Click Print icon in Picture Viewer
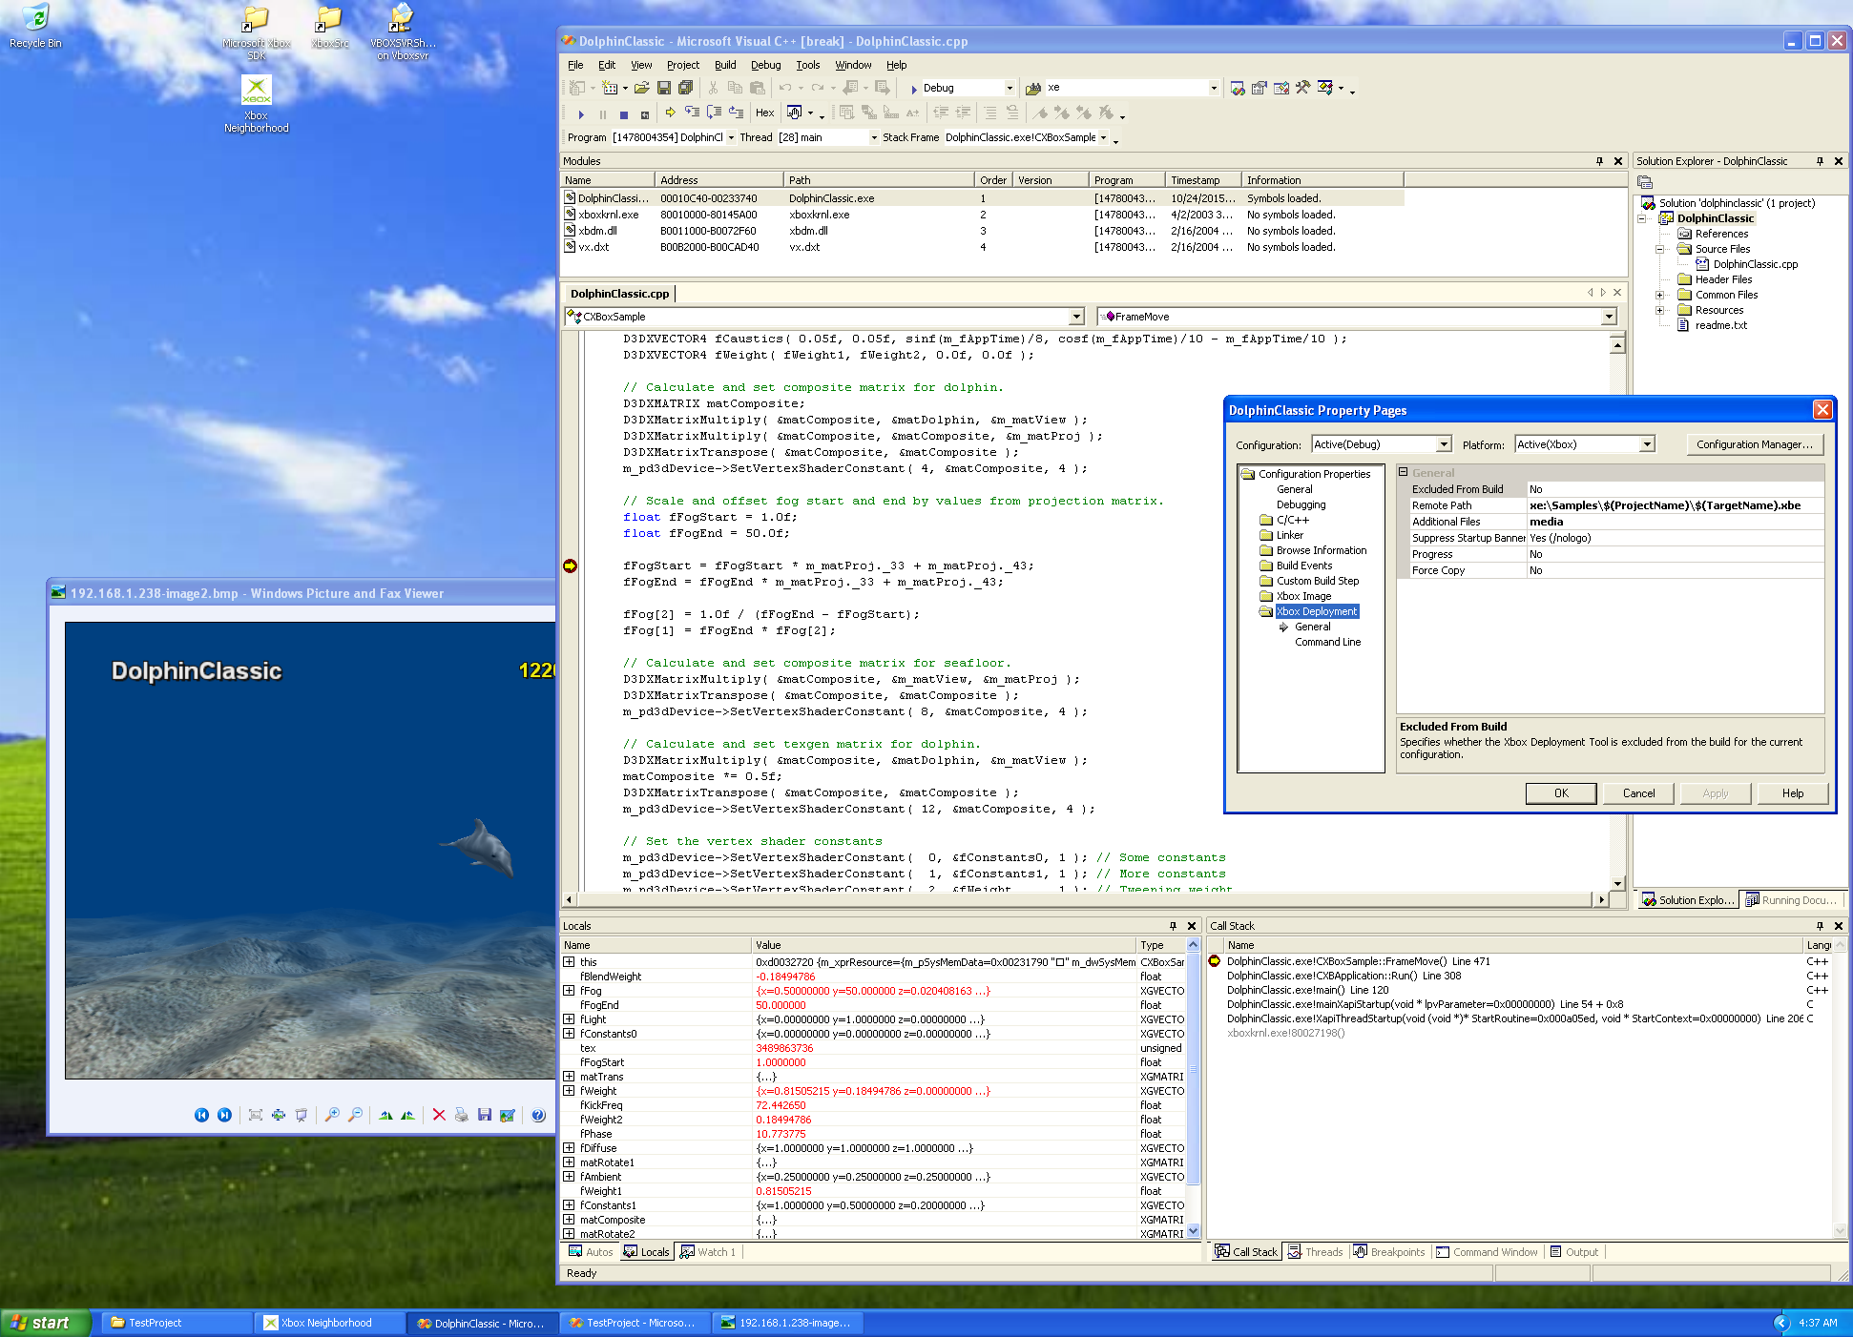This screenshot has height=1337, width=1853. [462, 1115]
